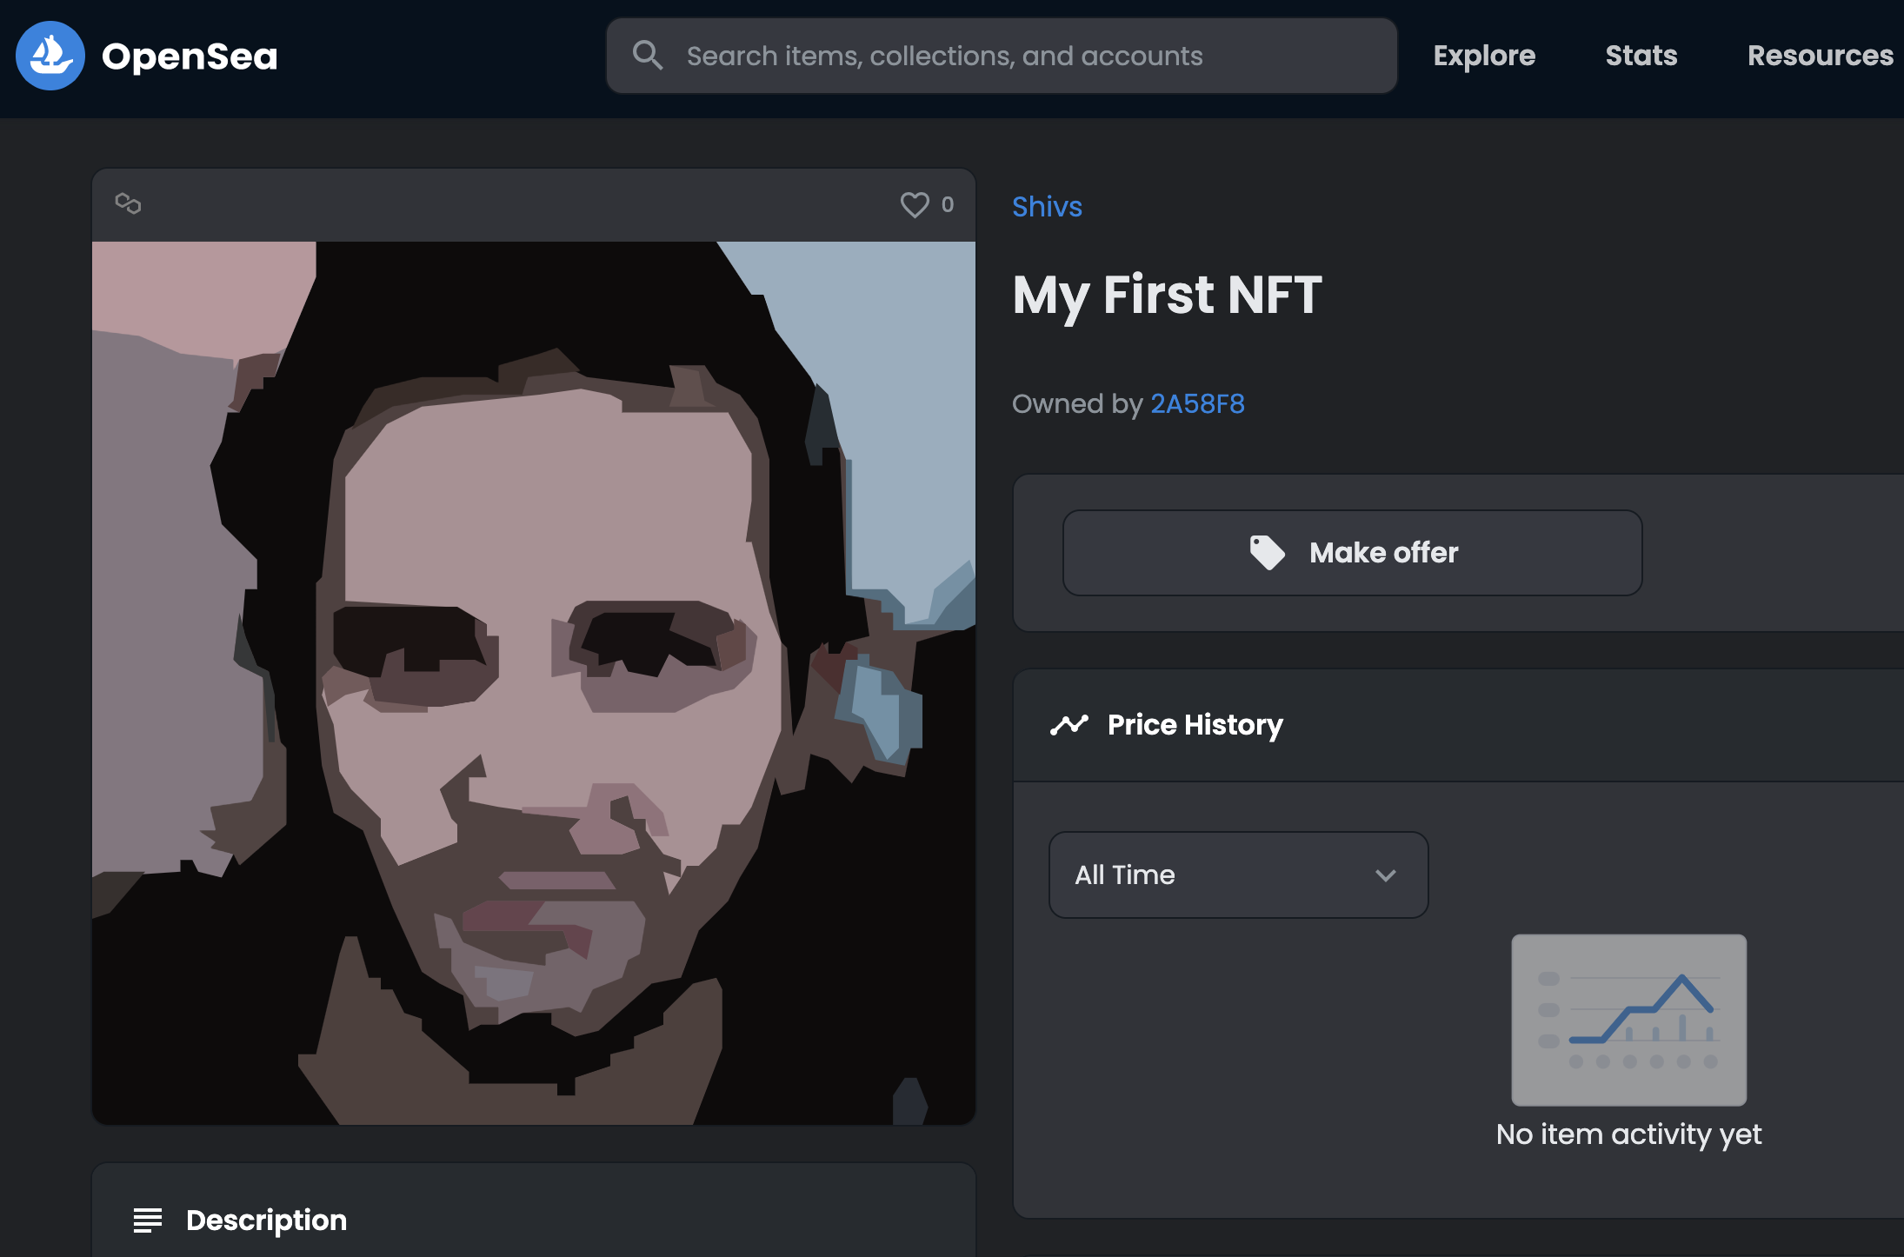Open the 2A58F8 owner profile link
Screen dimensions: 1904x1257
click(1197, 403)
